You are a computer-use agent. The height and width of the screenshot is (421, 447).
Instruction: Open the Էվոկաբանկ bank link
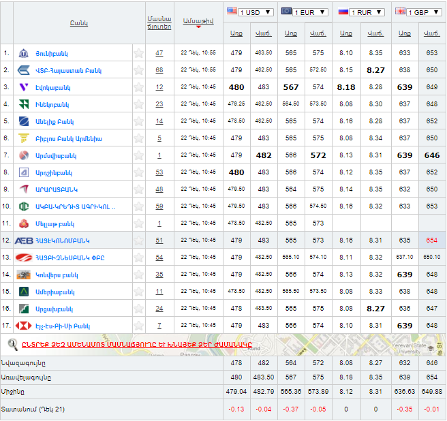pos(52,87)
